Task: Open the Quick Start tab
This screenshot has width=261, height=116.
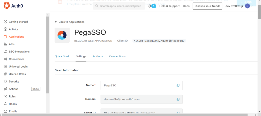Action: (62, 56)
